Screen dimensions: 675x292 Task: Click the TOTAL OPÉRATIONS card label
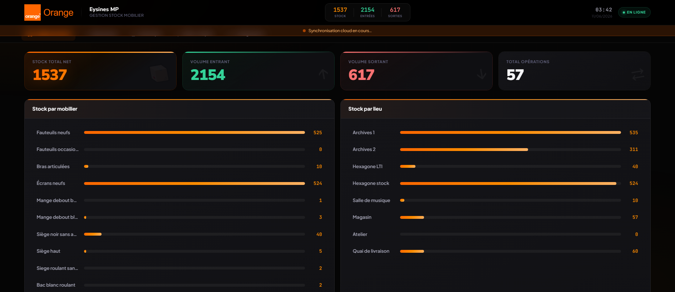click(x=528, y=62)
